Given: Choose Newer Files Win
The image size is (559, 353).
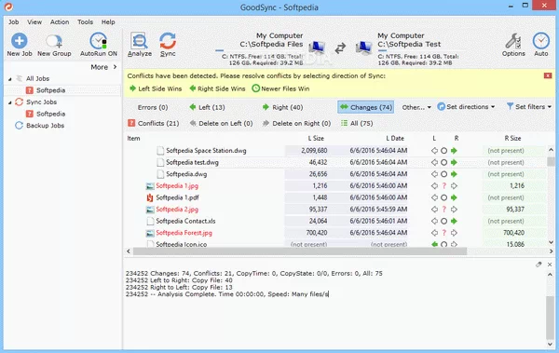Looking at the screenshot, I should pyautogui.click(x=280, y=88).
